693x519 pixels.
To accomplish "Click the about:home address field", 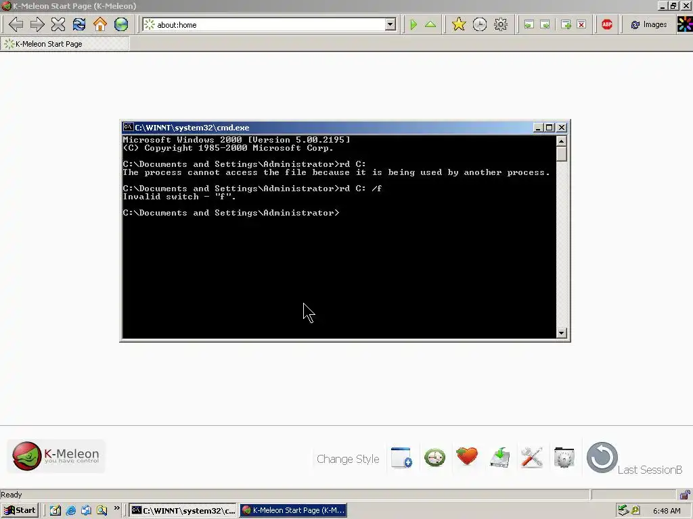I will 271,25.
